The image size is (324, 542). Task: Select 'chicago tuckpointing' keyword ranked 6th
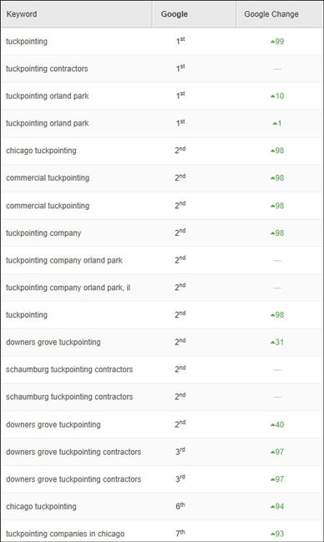coord(41,506)
